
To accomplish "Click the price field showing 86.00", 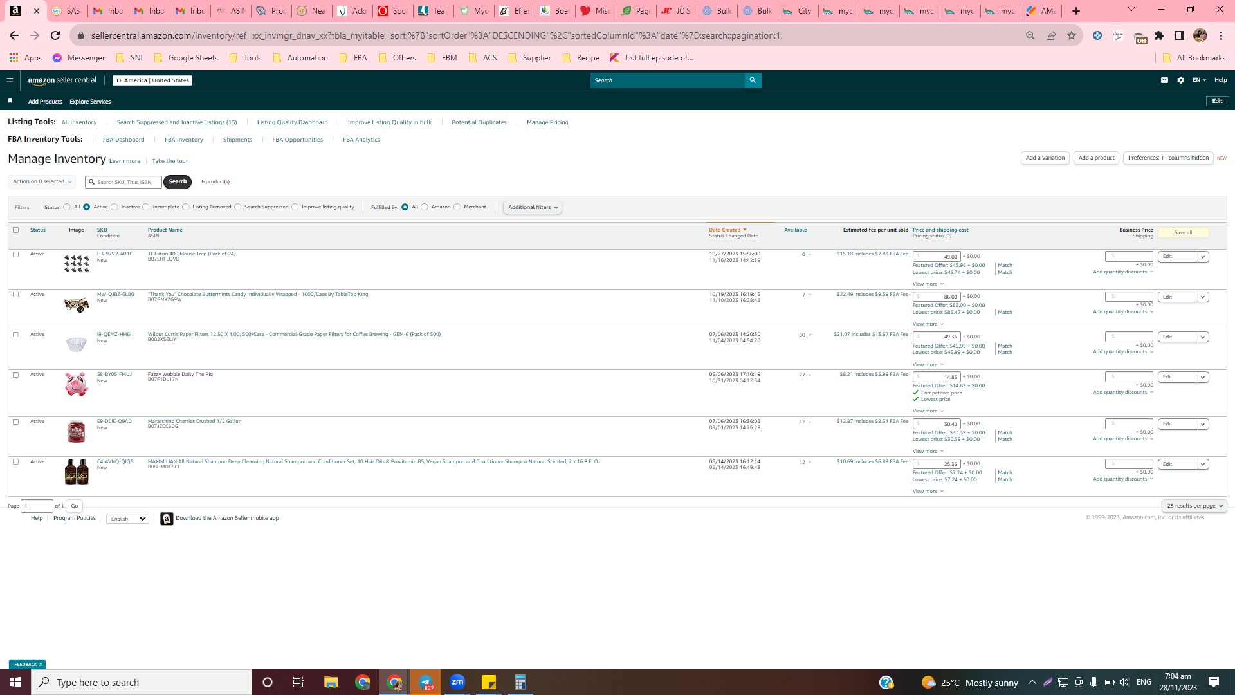I will 937,297.
